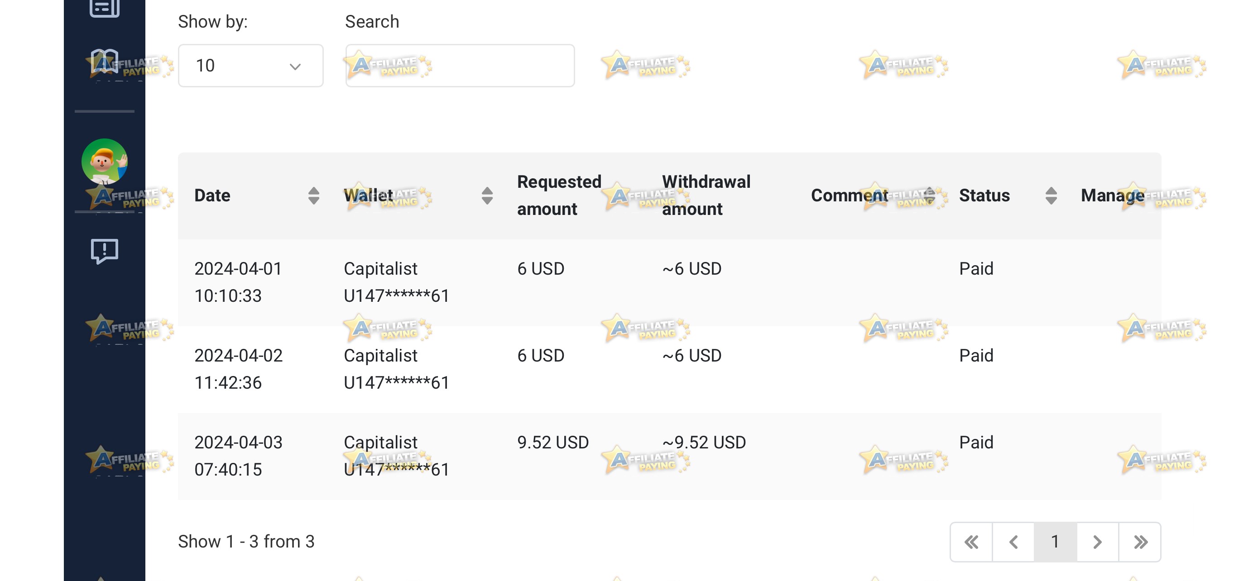Focus the Search input field
Image resolution: width=1258 pixels, height=581 pixels.
coord(460,66)
